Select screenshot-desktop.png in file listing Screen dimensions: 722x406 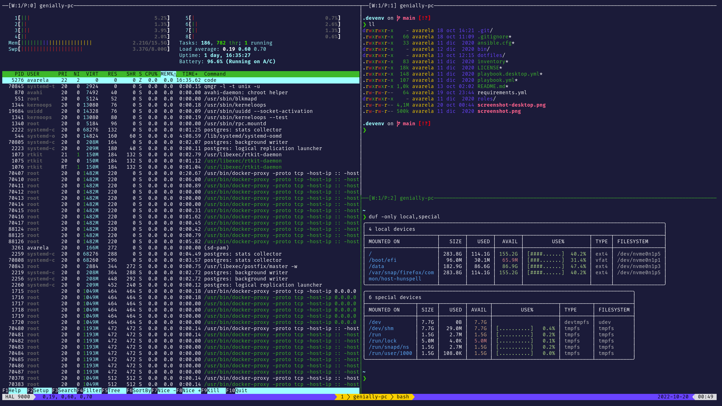click(511, 105)
